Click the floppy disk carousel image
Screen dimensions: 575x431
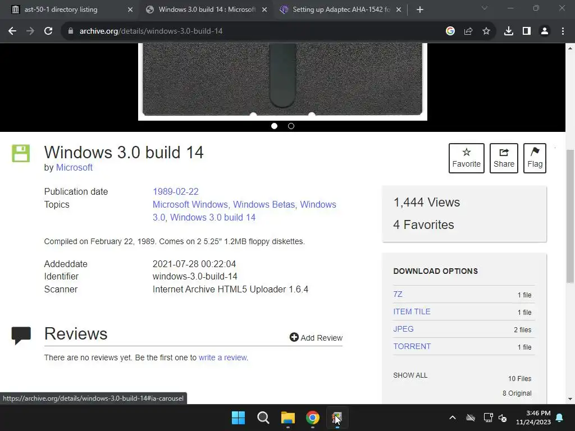(x=282, y=81)
